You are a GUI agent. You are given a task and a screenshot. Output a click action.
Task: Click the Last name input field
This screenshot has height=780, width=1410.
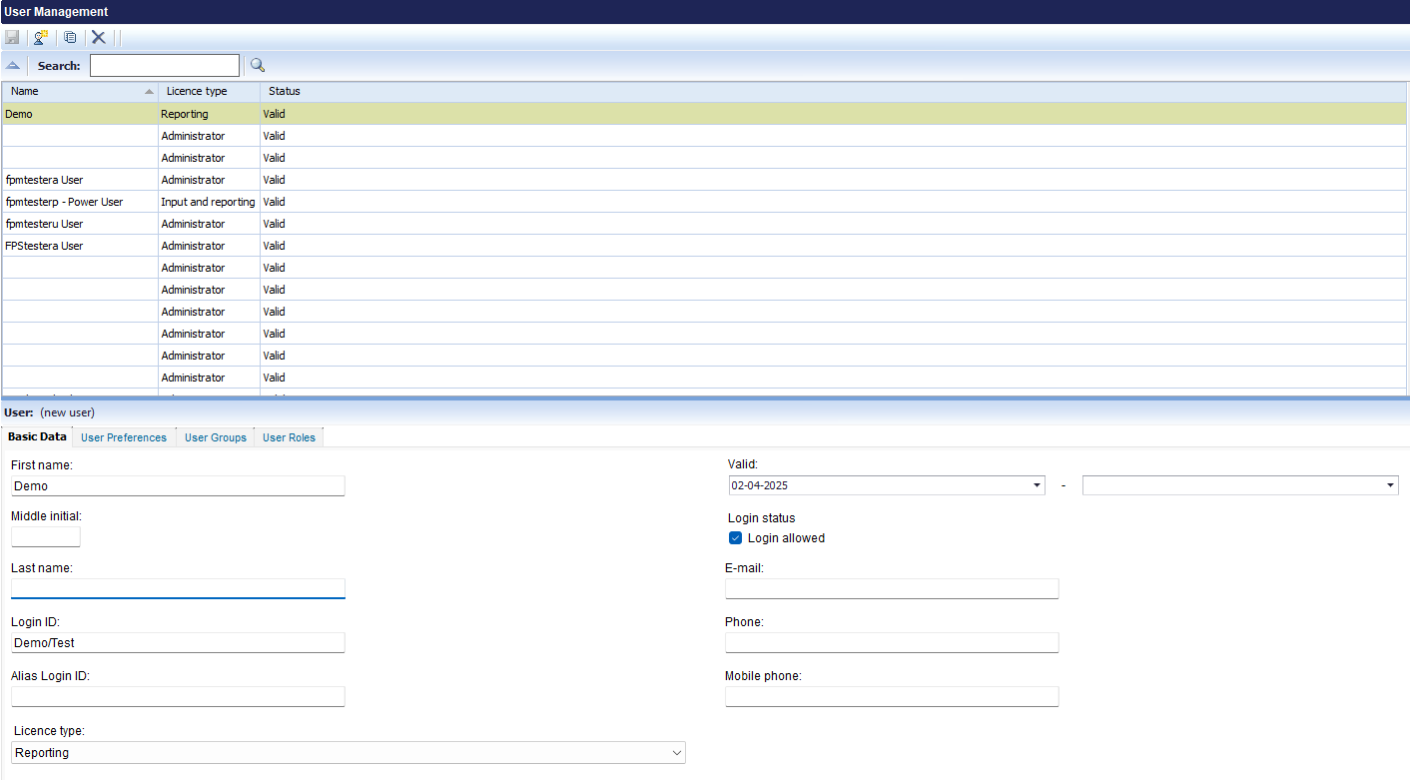[178, 588]
